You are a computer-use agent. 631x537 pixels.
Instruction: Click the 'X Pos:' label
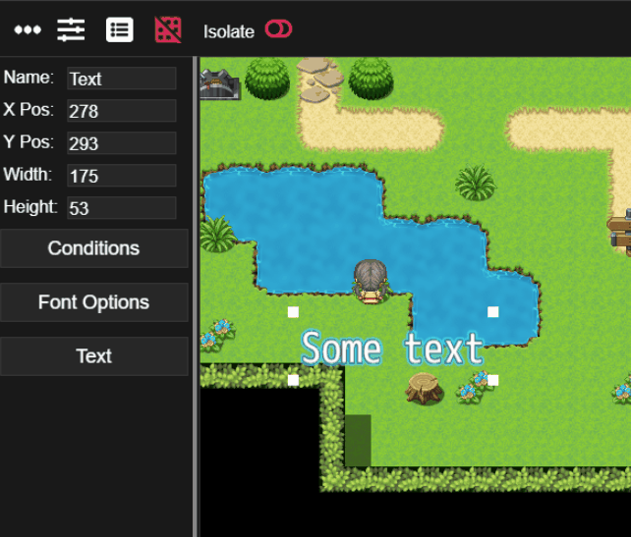point(29,109)
